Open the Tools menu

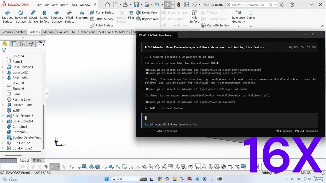74,5
